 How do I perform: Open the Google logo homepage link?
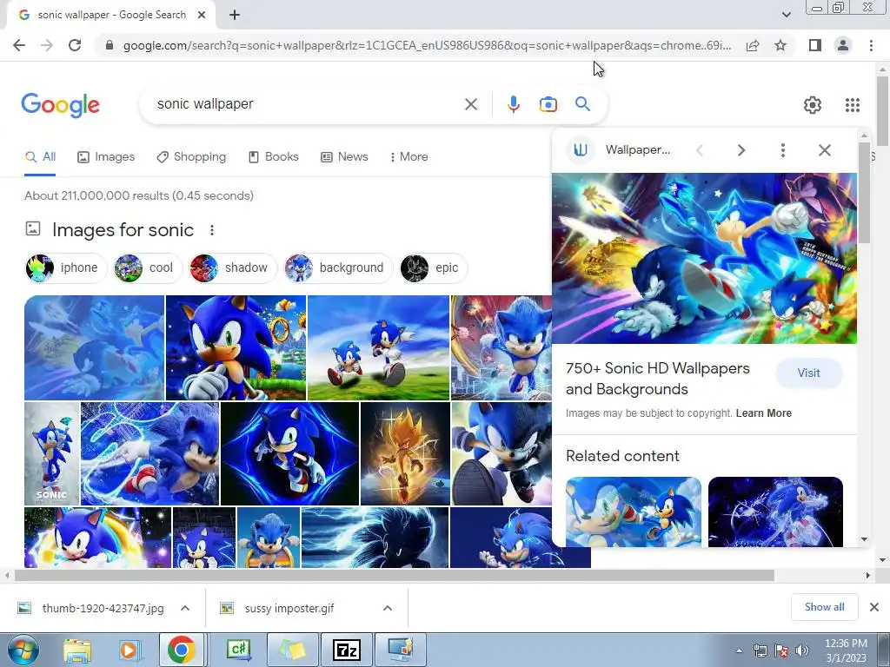tap(61, 105)
